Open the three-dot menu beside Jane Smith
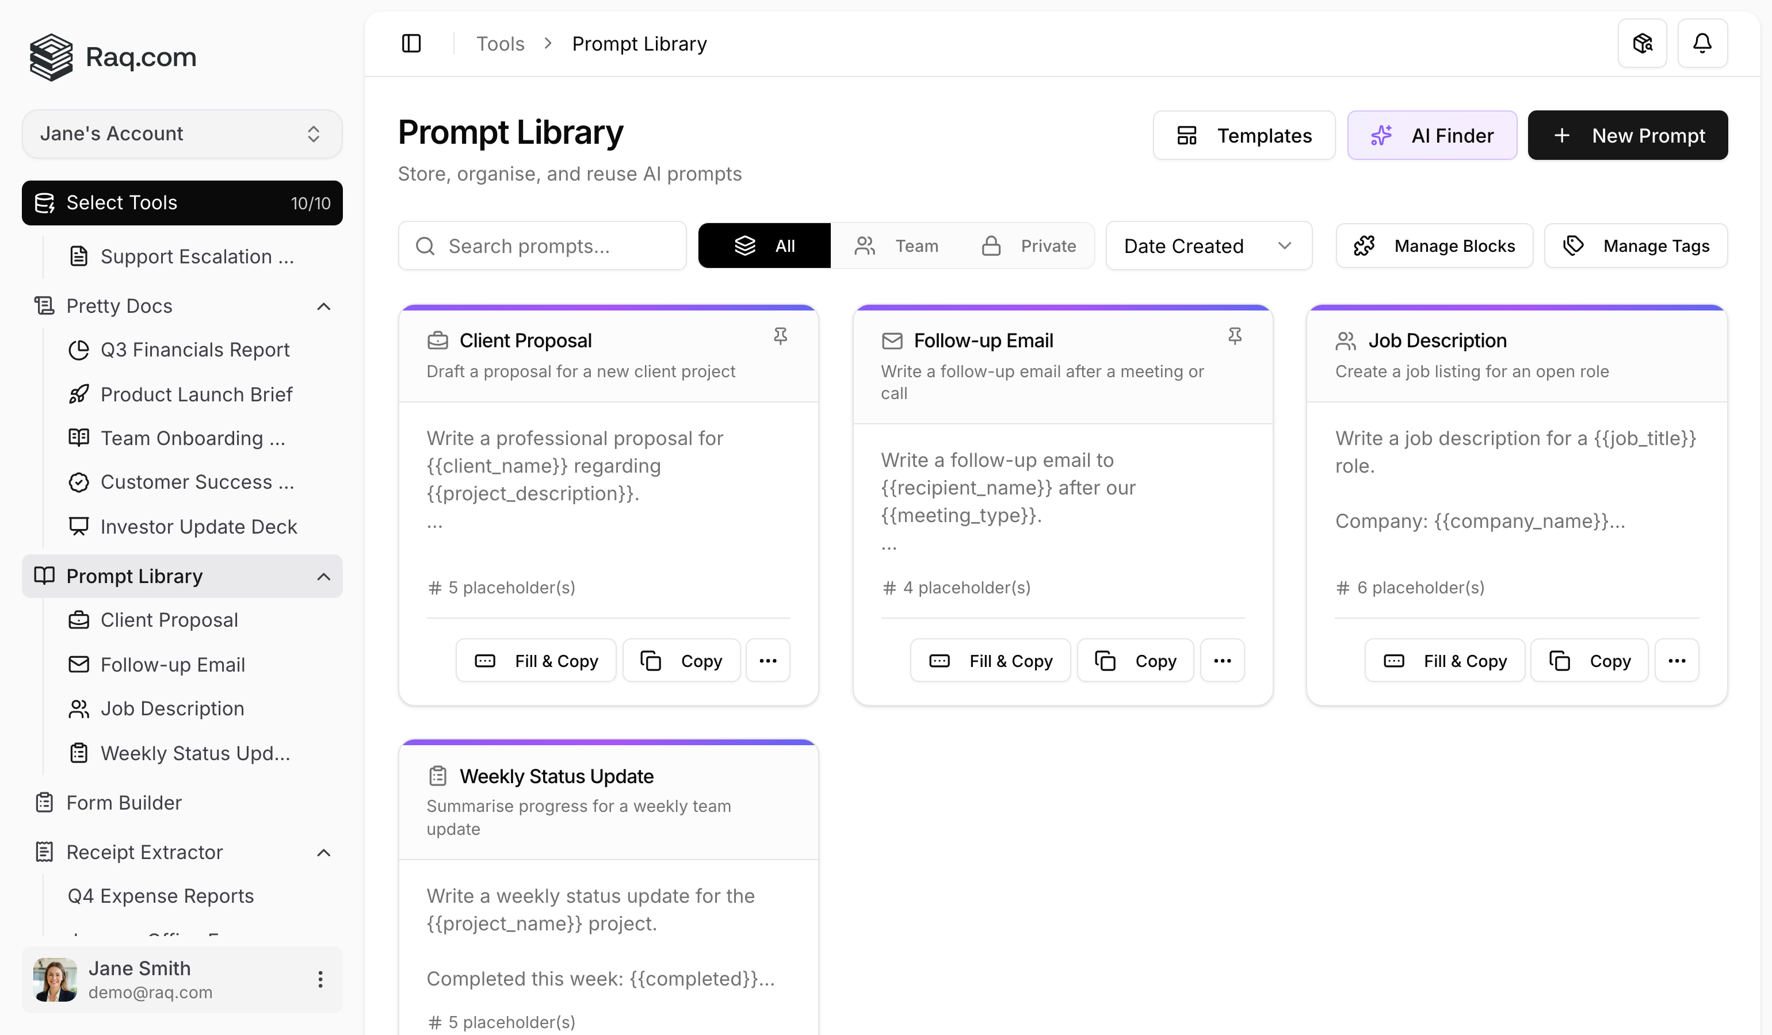 [x=320, y=979]
